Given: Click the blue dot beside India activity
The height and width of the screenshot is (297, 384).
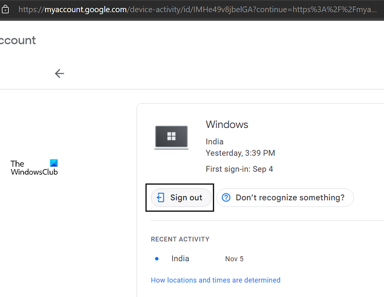Looking at the screenshot, I should click(157, 259).
